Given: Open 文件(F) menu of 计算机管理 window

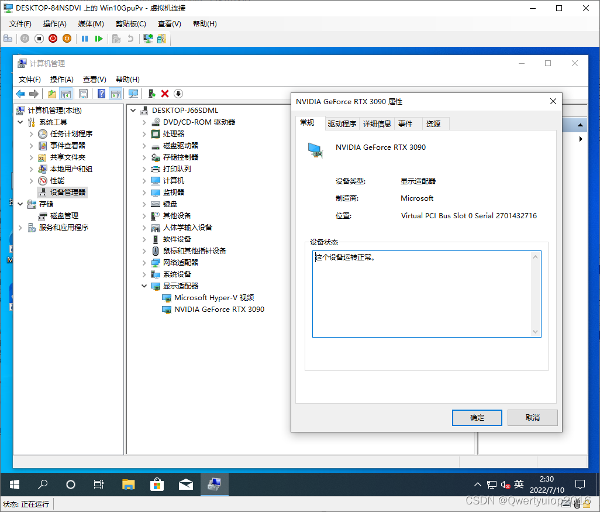Looking at the screenshot, I should [x=29, y=79].
